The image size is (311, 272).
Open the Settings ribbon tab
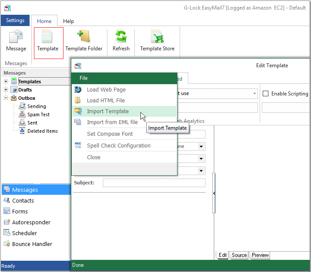click(x=15, y=20)
